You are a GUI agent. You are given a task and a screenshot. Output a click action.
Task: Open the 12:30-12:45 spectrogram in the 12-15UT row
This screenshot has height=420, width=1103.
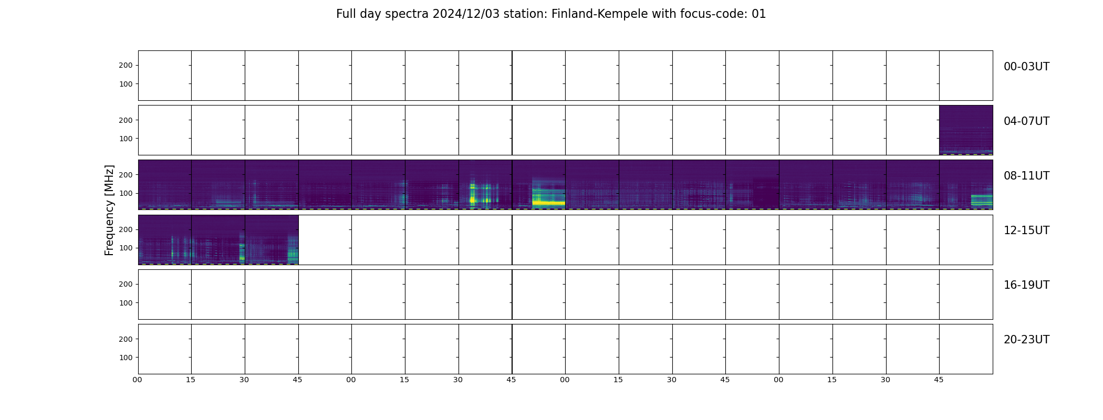click(272, 240)
